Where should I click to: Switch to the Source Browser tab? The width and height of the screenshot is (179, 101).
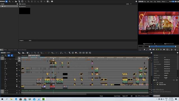[22, 50]
